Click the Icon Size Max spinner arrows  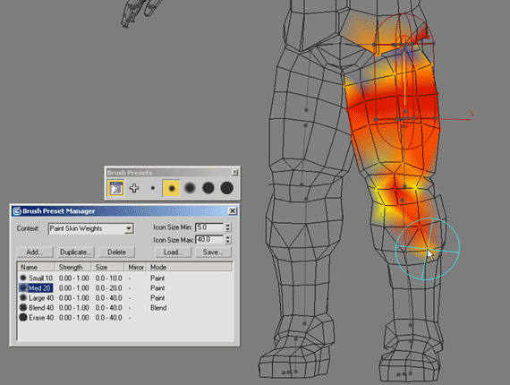click(227, 240)
